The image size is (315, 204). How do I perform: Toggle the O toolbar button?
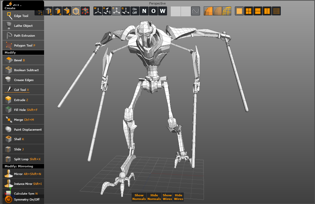pos(153,11)
